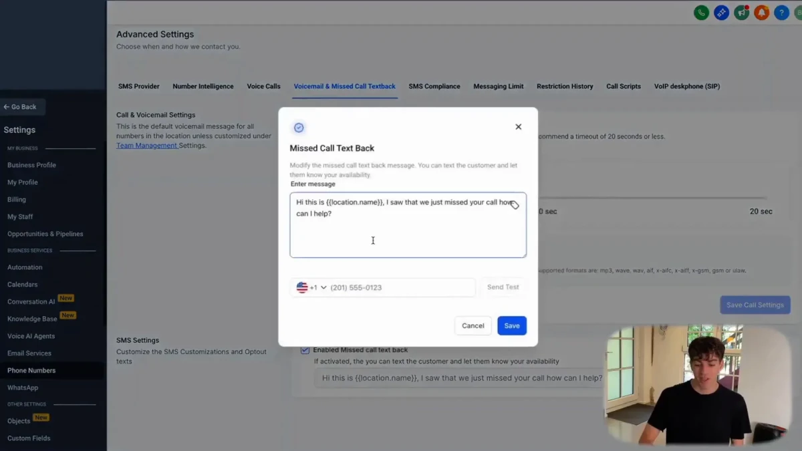Switch to the SMS Compliance tab

434,86
